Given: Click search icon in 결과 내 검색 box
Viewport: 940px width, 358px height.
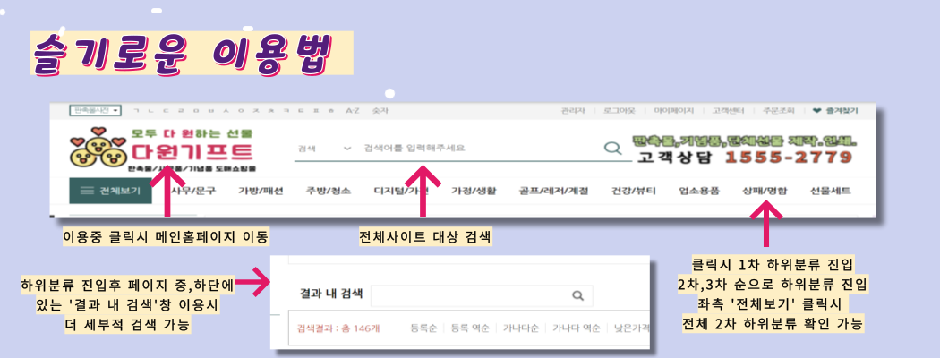Looking at the screenshot, I should [577, 295].
